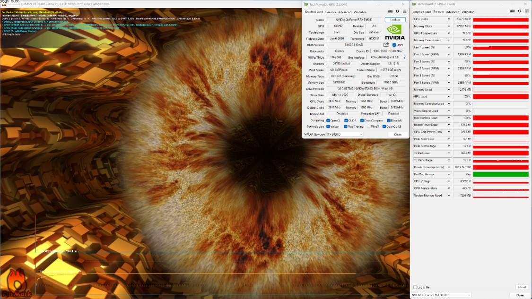Click the camera icon in the Sensors window
The width and height of the screenshot is (532, 299).
click(512, 11)
